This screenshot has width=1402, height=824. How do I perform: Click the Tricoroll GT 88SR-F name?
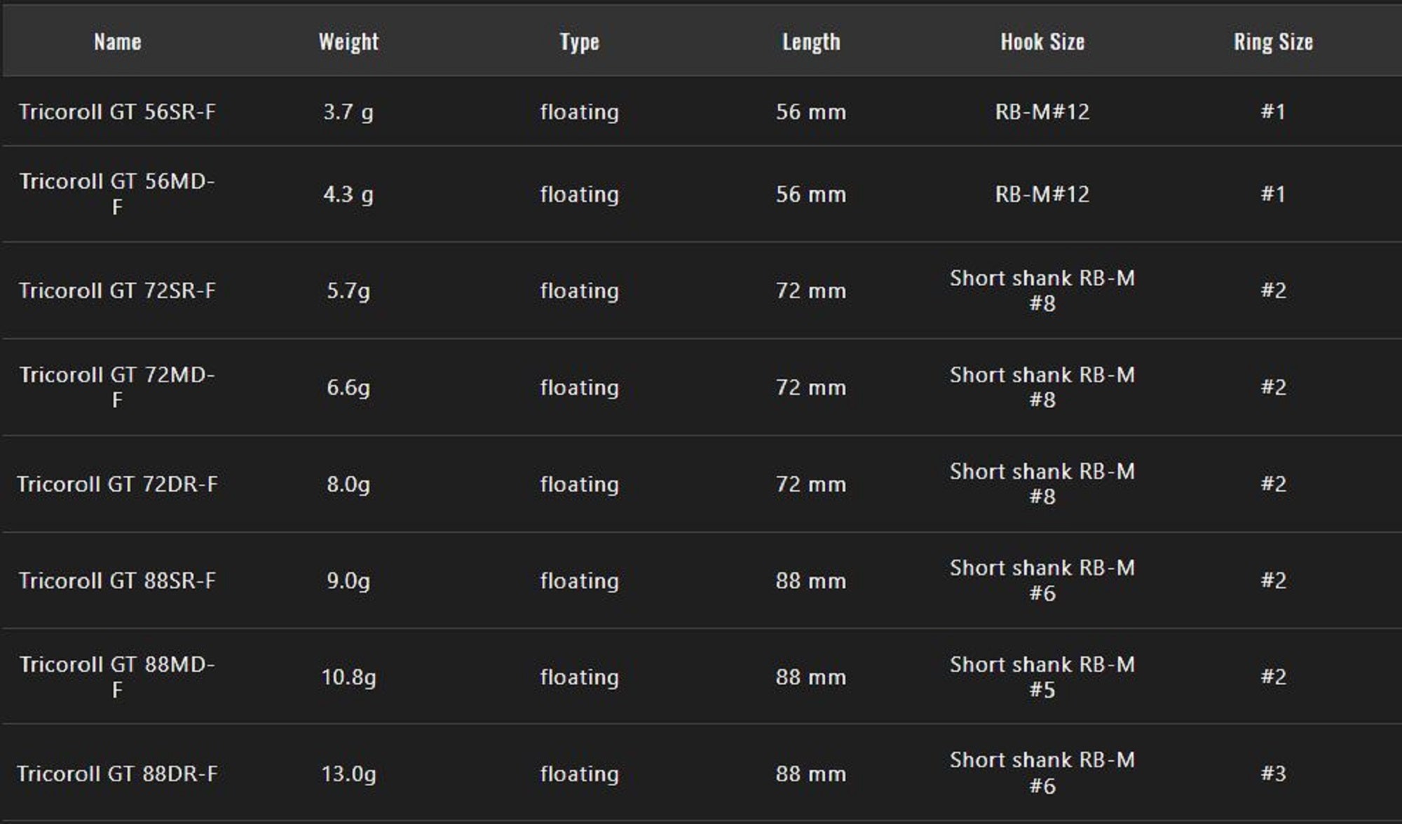pos(117,581)
